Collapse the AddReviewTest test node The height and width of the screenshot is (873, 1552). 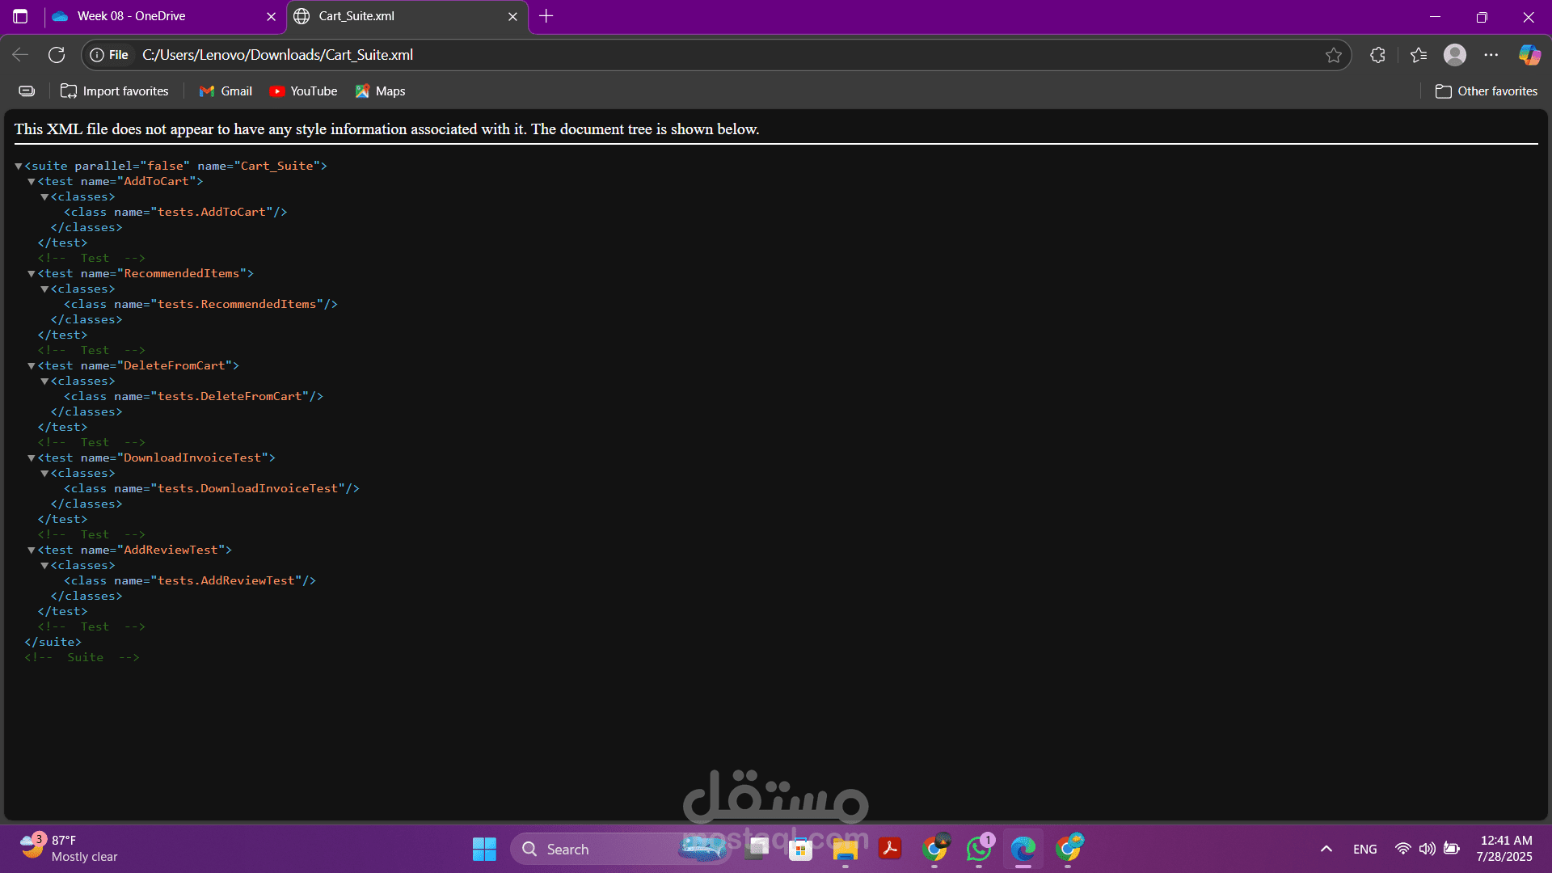pyautogui.click(x=32, y=550)
